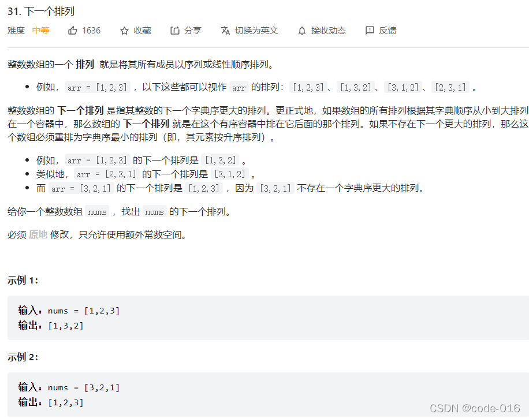The height and width of the screenshot is (418, 529).
Task: Open the 分享 share option
Action: [193, 31]
